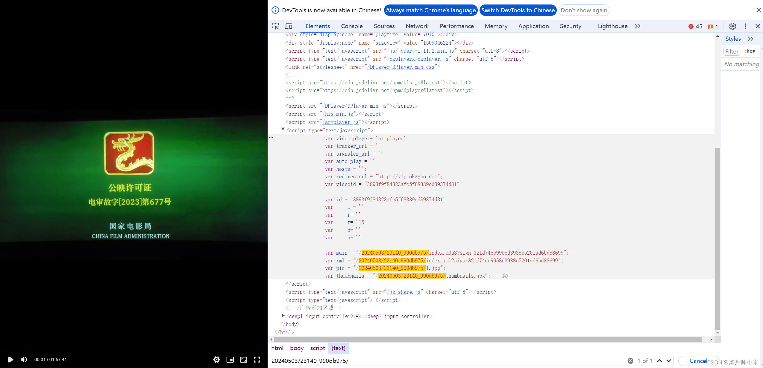Screen dimensions: 763x368
Task: Activate inspect element picker icon
Action: [x=275, y=26]
